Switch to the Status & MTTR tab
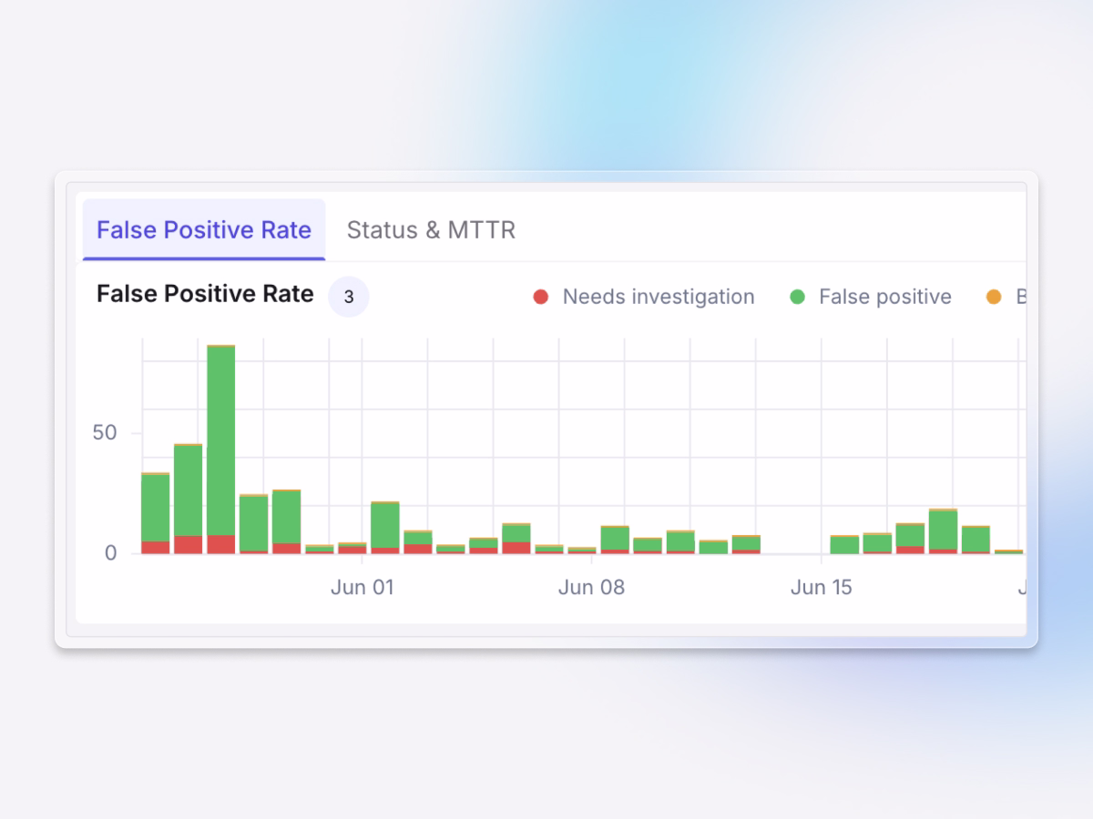Image resolution: width=1093 pixels, height=819 pixels. click(x=430, y=229)
